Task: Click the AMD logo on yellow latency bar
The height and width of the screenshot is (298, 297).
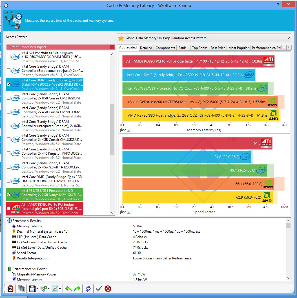Action: [273, 115]
